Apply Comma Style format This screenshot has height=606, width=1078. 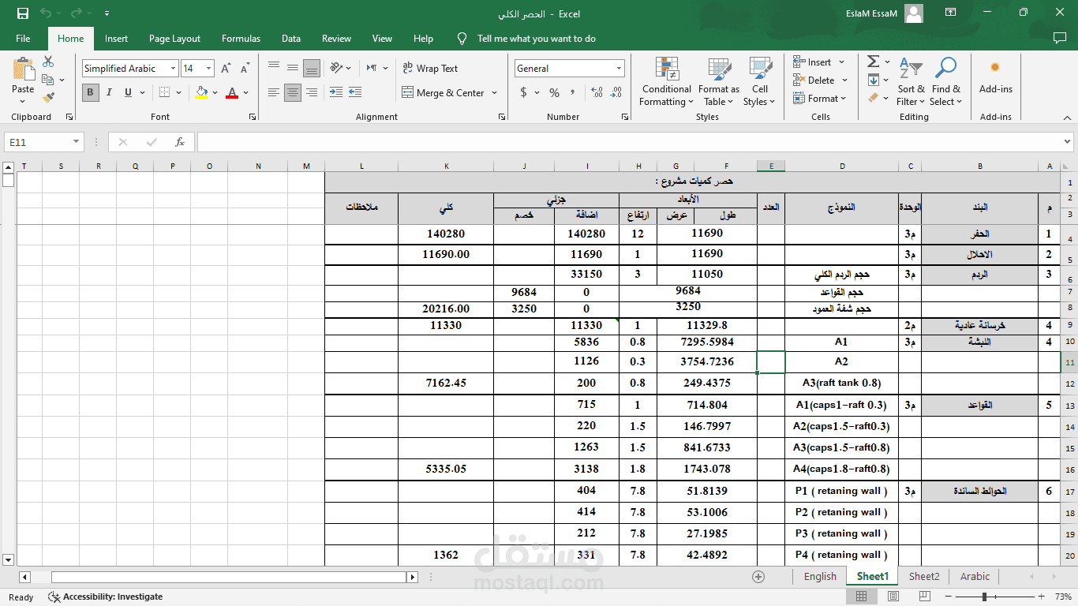pyautogui.click(x=572, y=92)
